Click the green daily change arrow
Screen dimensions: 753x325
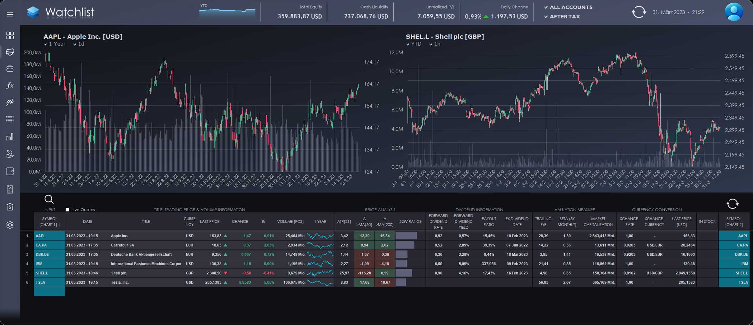tap(486, 16)
